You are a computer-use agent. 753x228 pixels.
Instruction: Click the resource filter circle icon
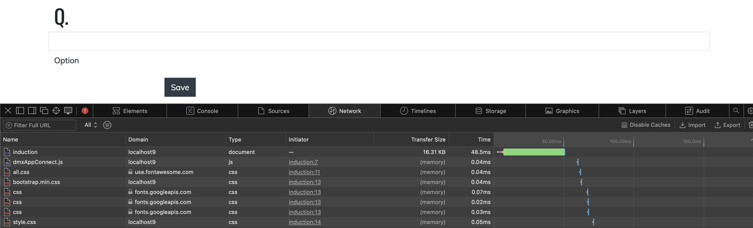pyautogui.click(x=107, y=125)
